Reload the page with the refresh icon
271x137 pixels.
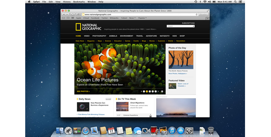pyautogui.click(x=197, y=15)
